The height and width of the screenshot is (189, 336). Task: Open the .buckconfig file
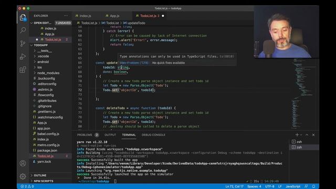click(x=46, y=78)
